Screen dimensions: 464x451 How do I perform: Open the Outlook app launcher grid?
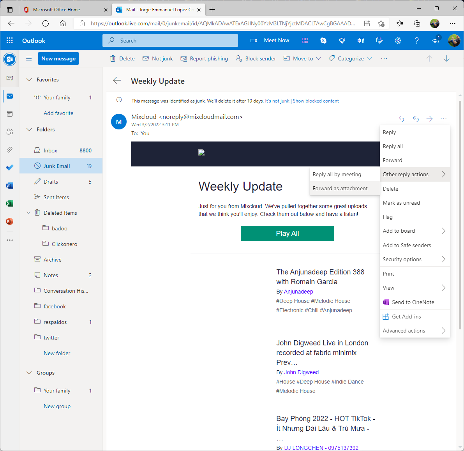pos(9,41)
